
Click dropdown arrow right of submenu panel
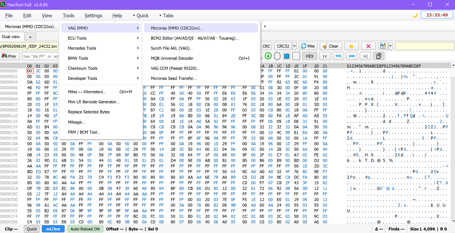265,27
